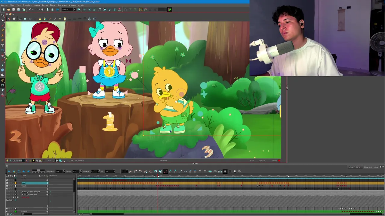
Task: Open the camera view panel menu icon
Action: click(7, 14)
